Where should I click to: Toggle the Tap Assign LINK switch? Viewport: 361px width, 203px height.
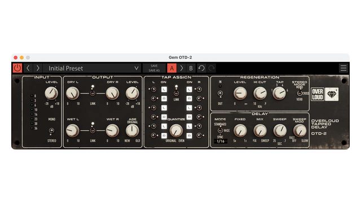click(177, 93)
